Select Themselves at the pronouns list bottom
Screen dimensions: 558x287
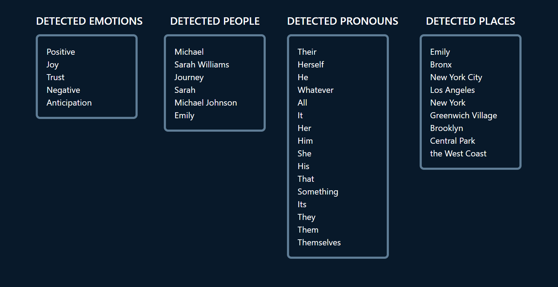319,243
